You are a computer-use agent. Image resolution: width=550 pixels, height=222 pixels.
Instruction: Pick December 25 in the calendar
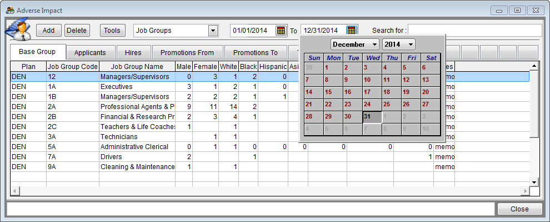tap(392, 105)
